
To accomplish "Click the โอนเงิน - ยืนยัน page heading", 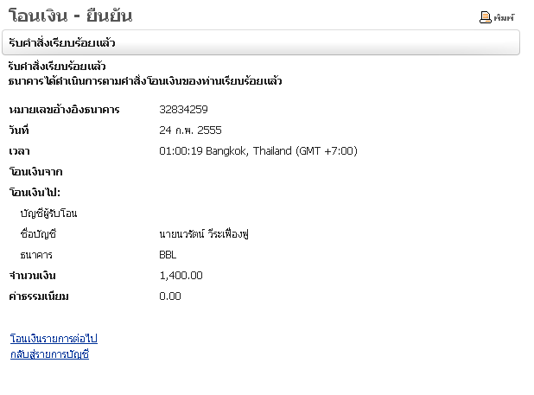I will click(x=70, y=16).
